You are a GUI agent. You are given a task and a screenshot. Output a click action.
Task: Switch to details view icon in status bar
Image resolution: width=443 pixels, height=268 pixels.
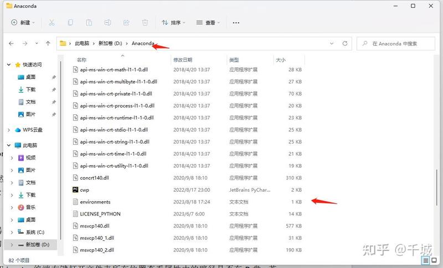(426, 260)
